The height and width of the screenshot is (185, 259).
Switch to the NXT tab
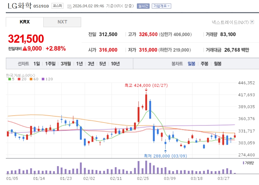[62, 22]
